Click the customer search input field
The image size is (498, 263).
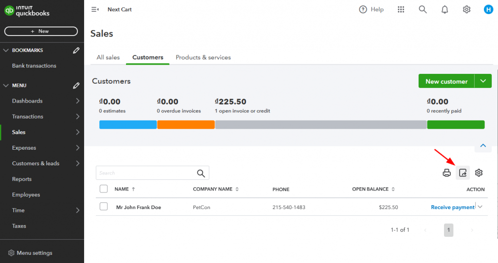146,173
